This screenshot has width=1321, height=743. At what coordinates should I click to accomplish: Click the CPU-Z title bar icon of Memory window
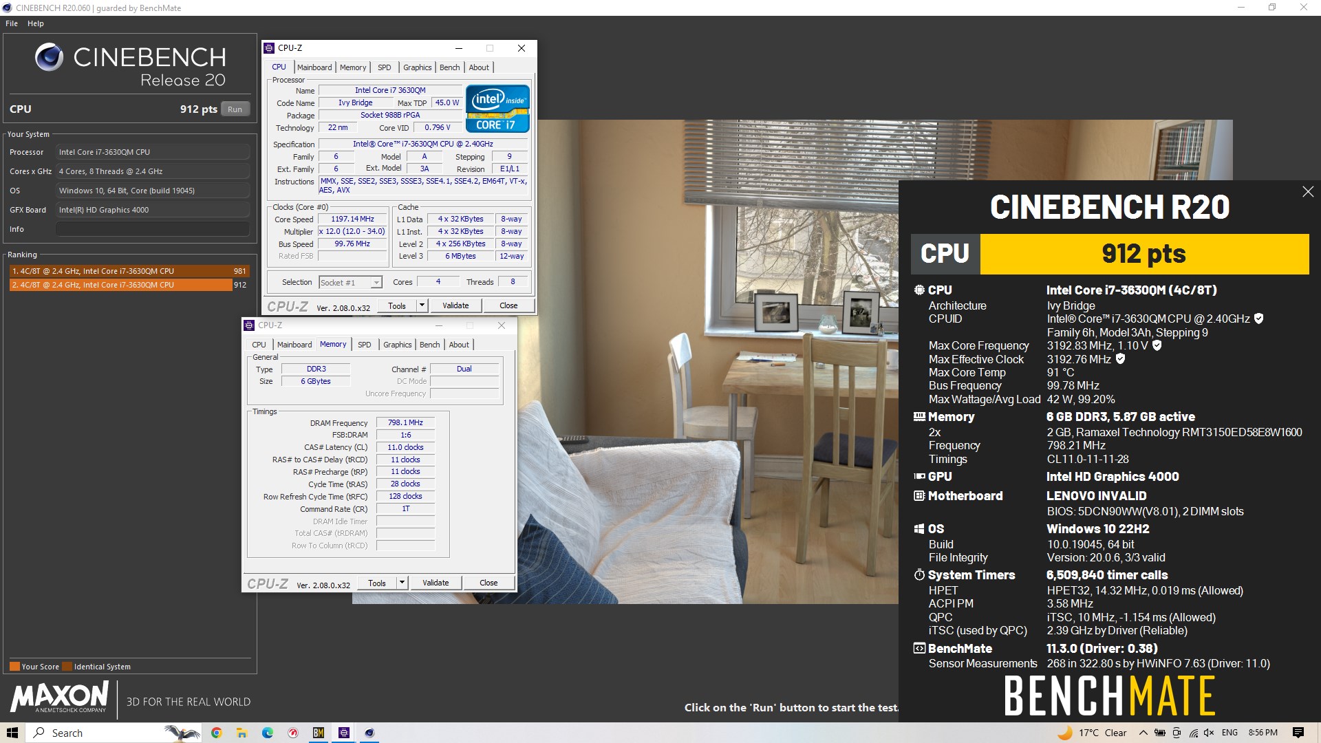click(249, 325)
